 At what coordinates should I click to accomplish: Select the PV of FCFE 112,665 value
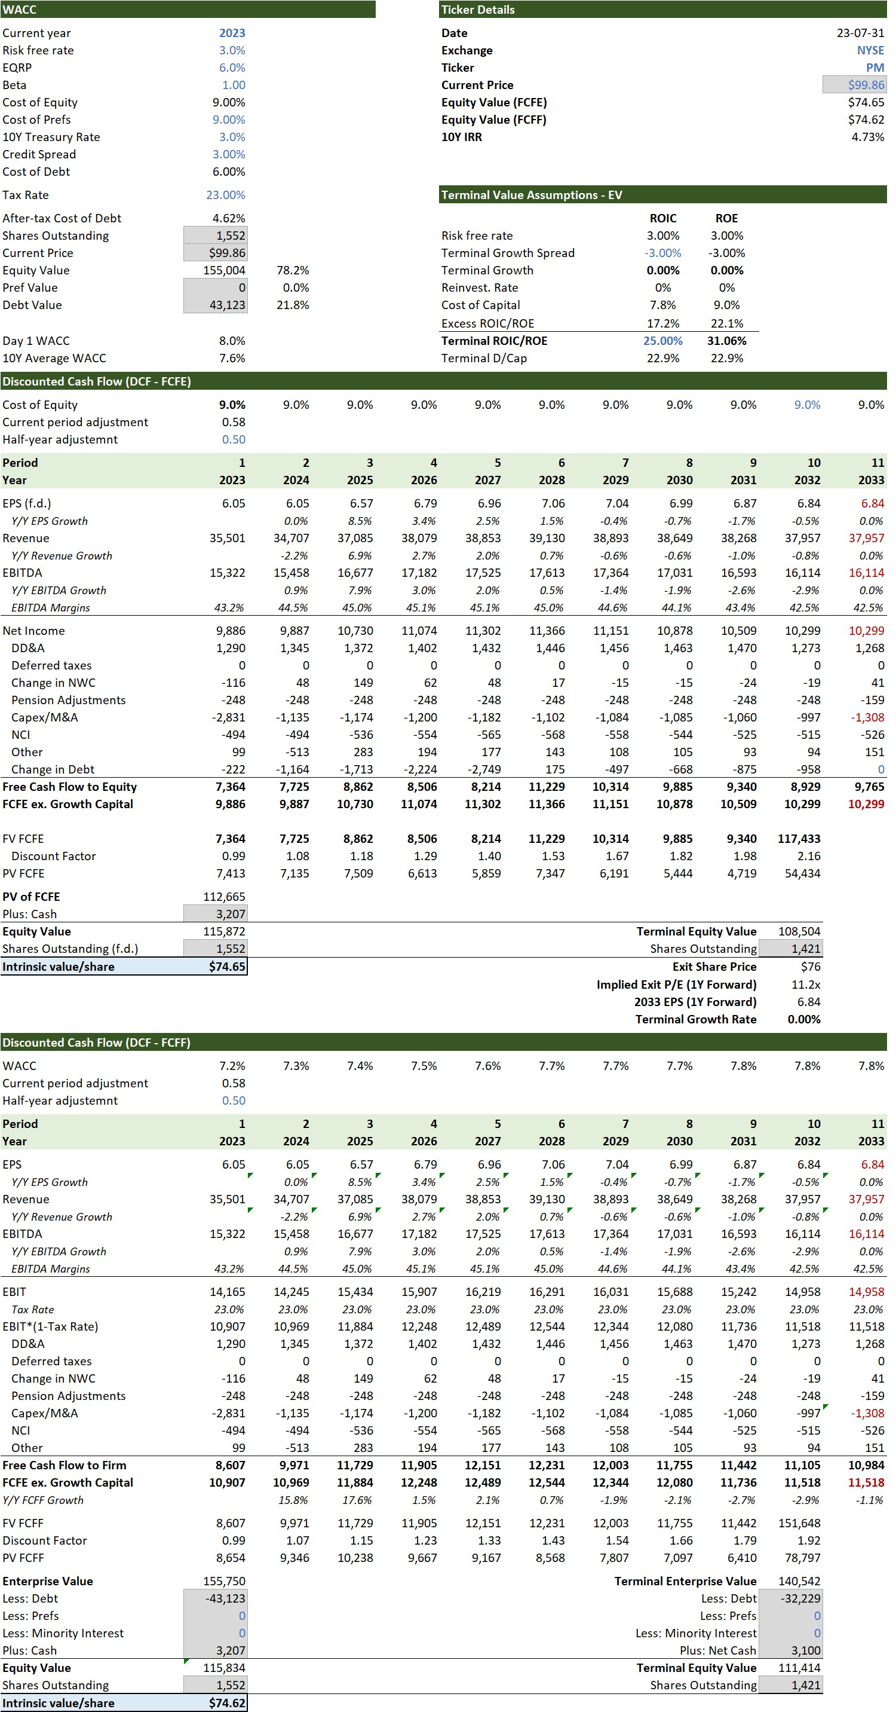pyautogui.click(x=224, y=897)
